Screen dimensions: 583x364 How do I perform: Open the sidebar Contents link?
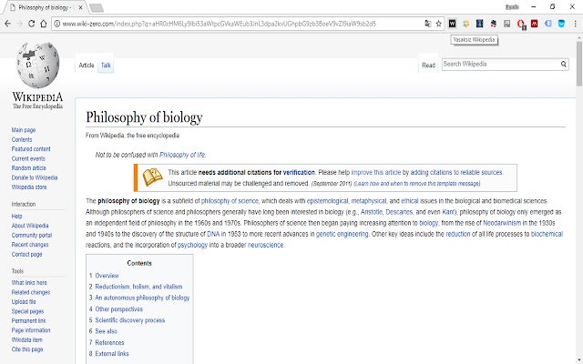click(x=22, y=139)
